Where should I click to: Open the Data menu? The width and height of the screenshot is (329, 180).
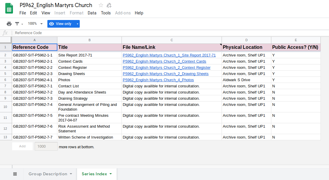click(92, 13)
